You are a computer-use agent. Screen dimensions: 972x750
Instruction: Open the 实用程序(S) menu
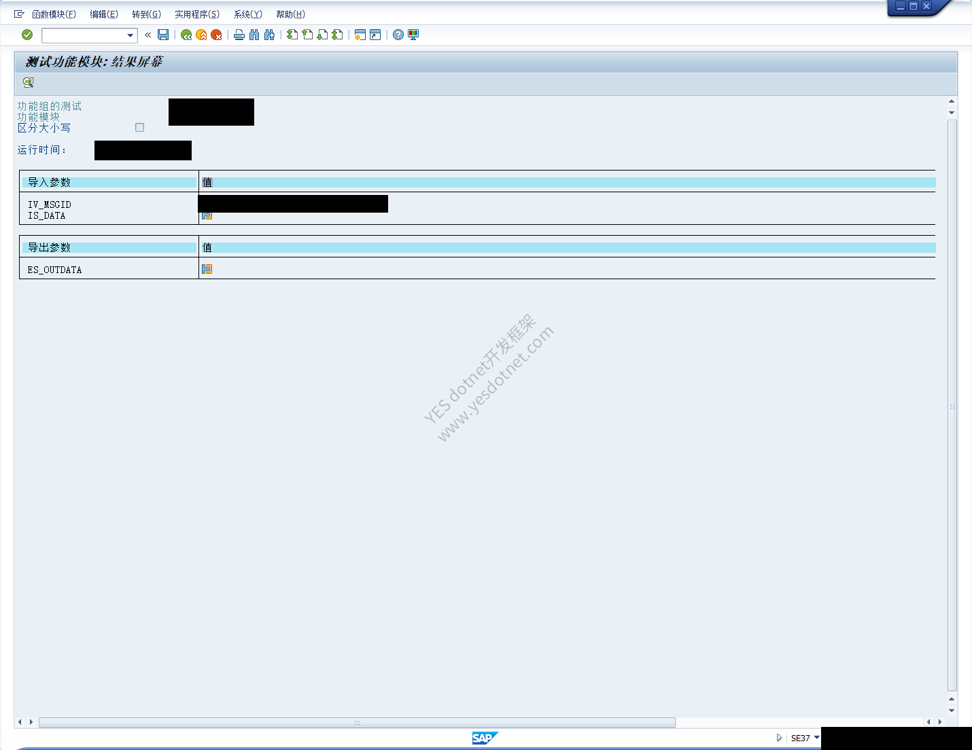(x=197, y=14)
